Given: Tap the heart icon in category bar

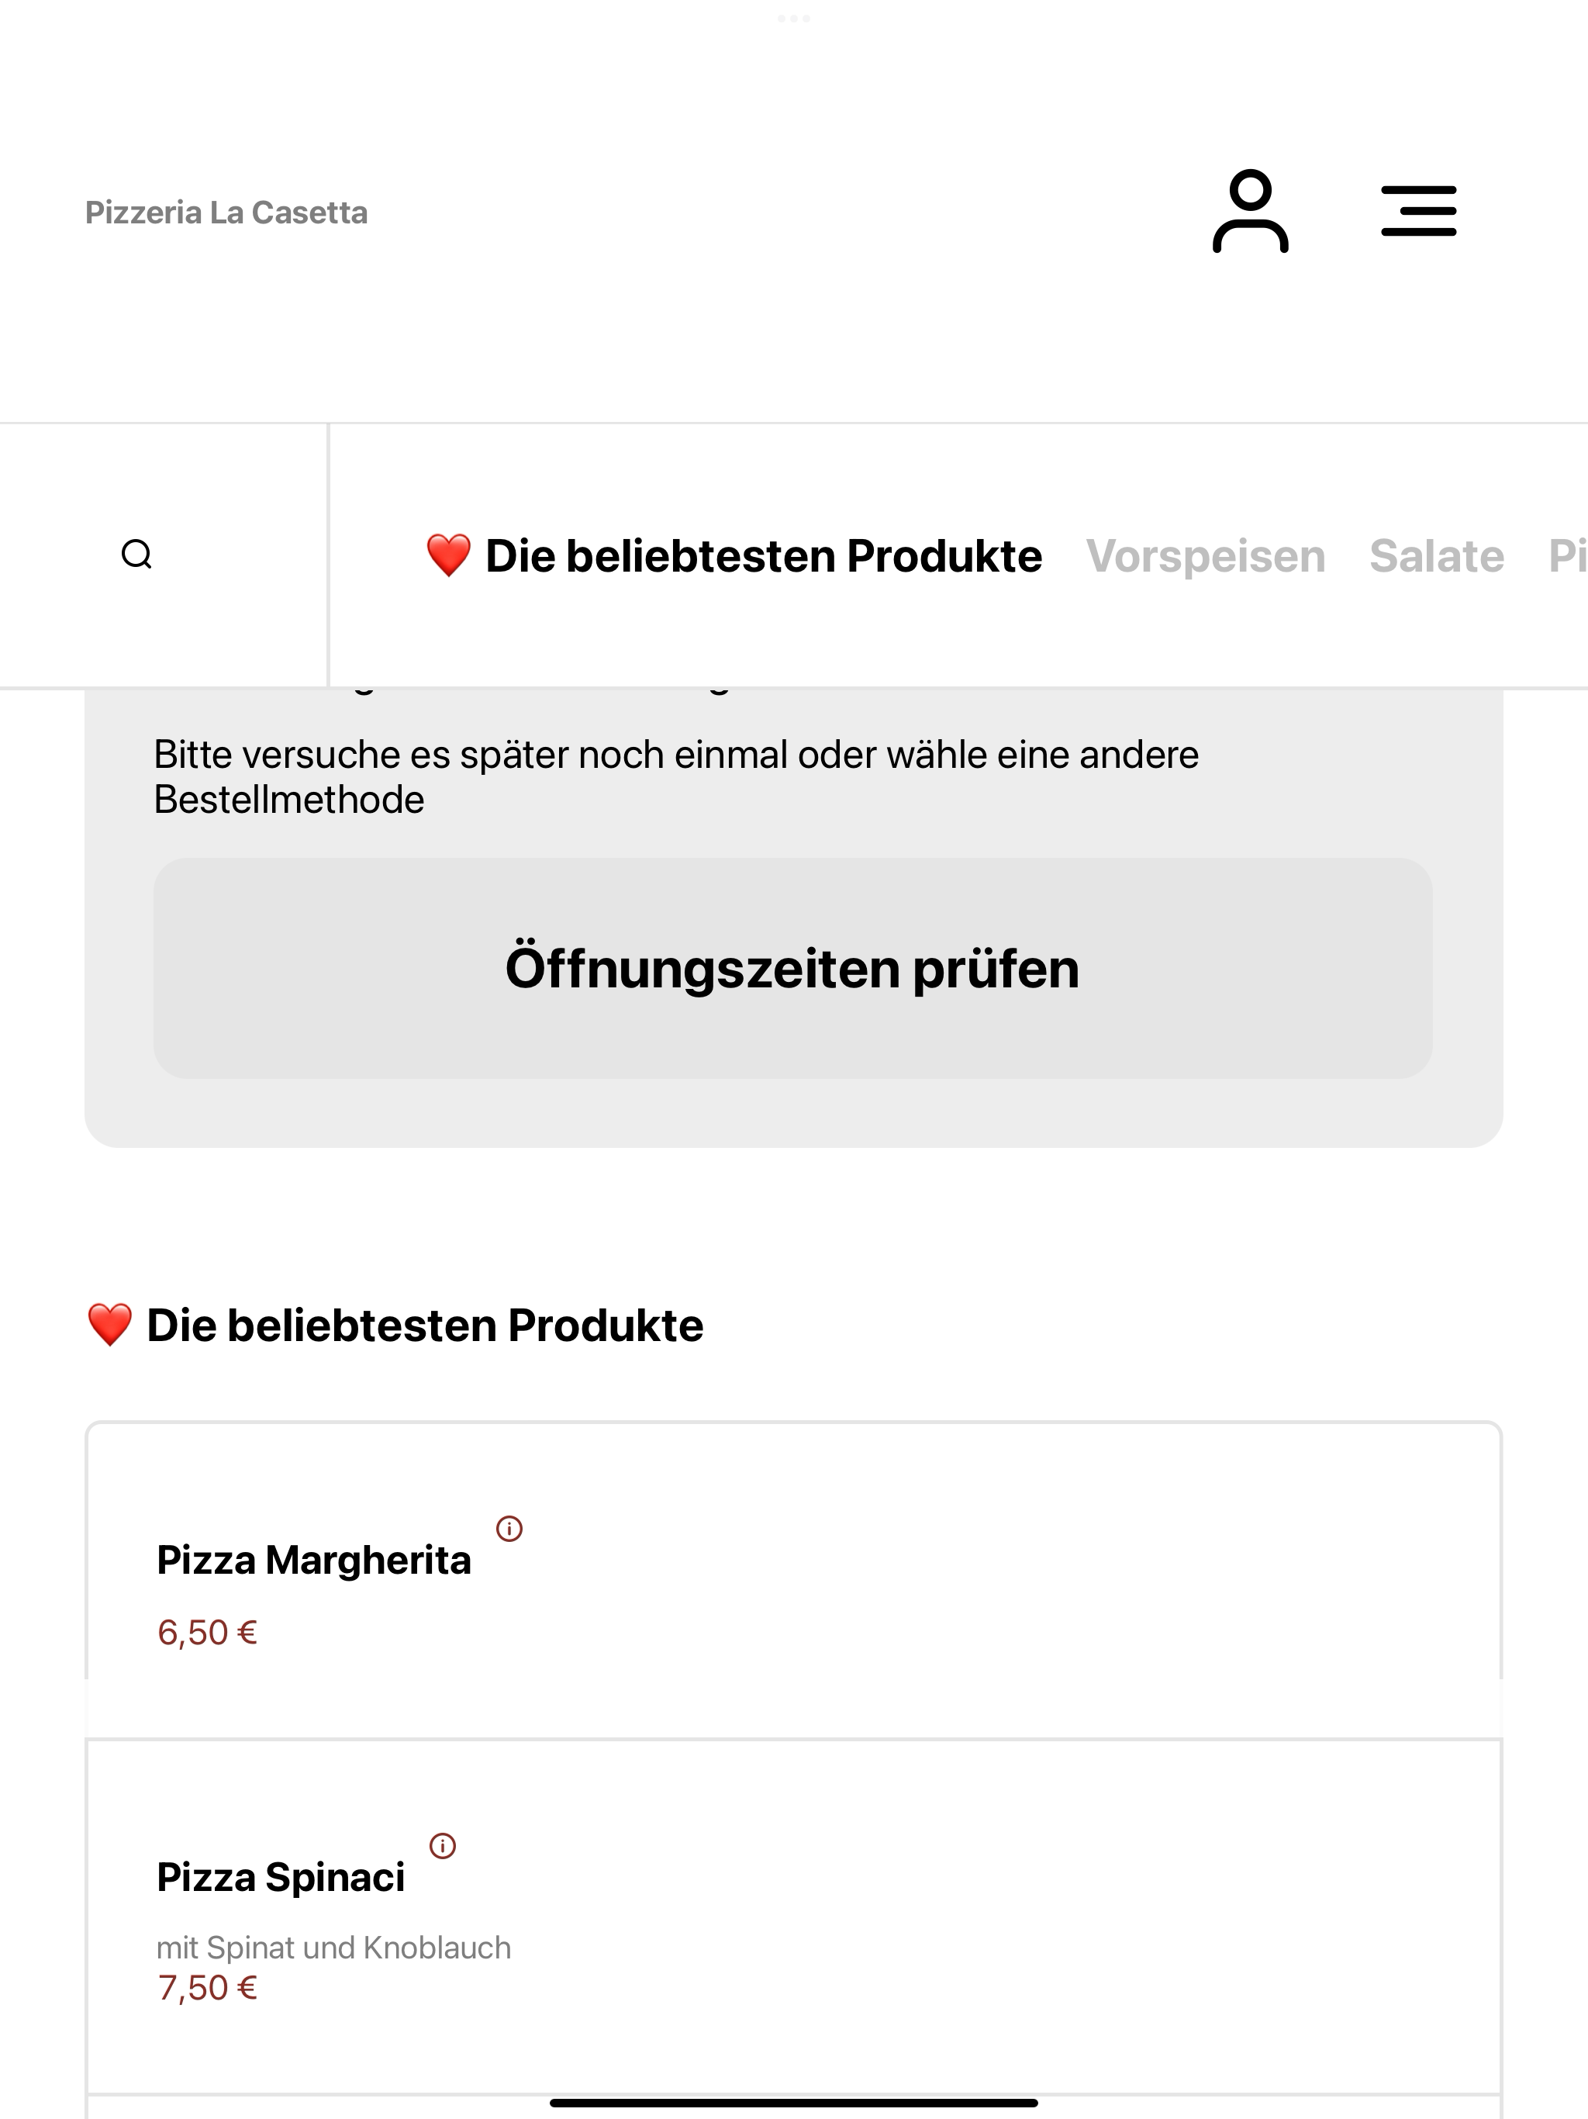Looking at the screenshot, I should [x=448, y=555].
